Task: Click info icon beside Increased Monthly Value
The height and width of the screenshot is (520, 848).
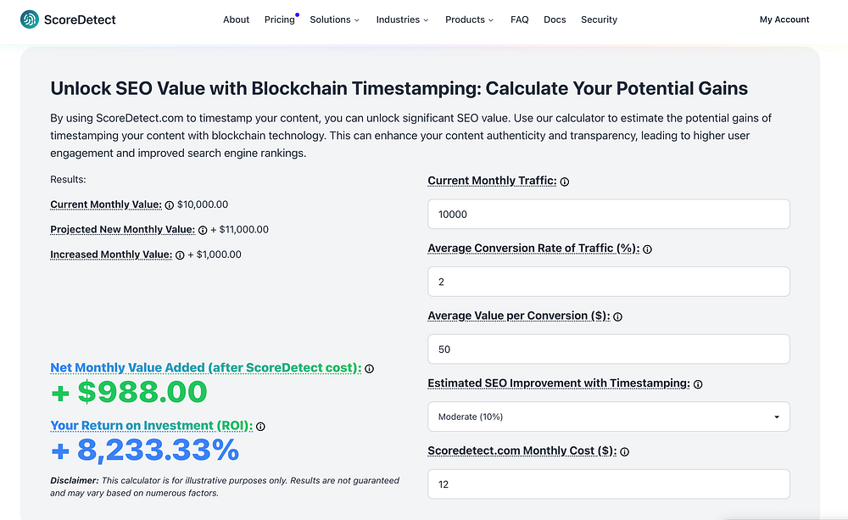Action: 181,254
